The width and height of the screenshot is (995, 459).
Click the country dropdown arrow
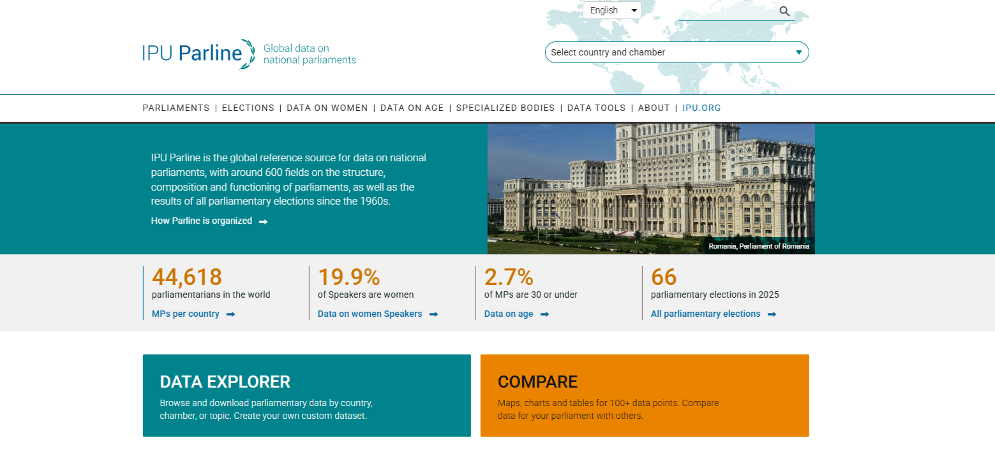(798, 52)
